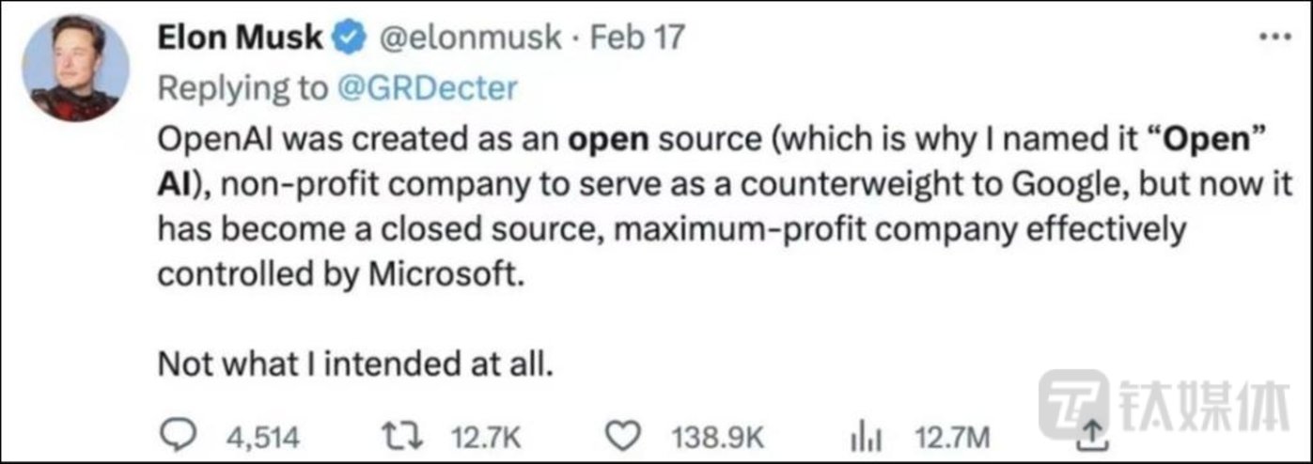Screen dimensions: 1313x464
Task: Click the "Not what I intended at all." line
Action: tap(352, 363)
